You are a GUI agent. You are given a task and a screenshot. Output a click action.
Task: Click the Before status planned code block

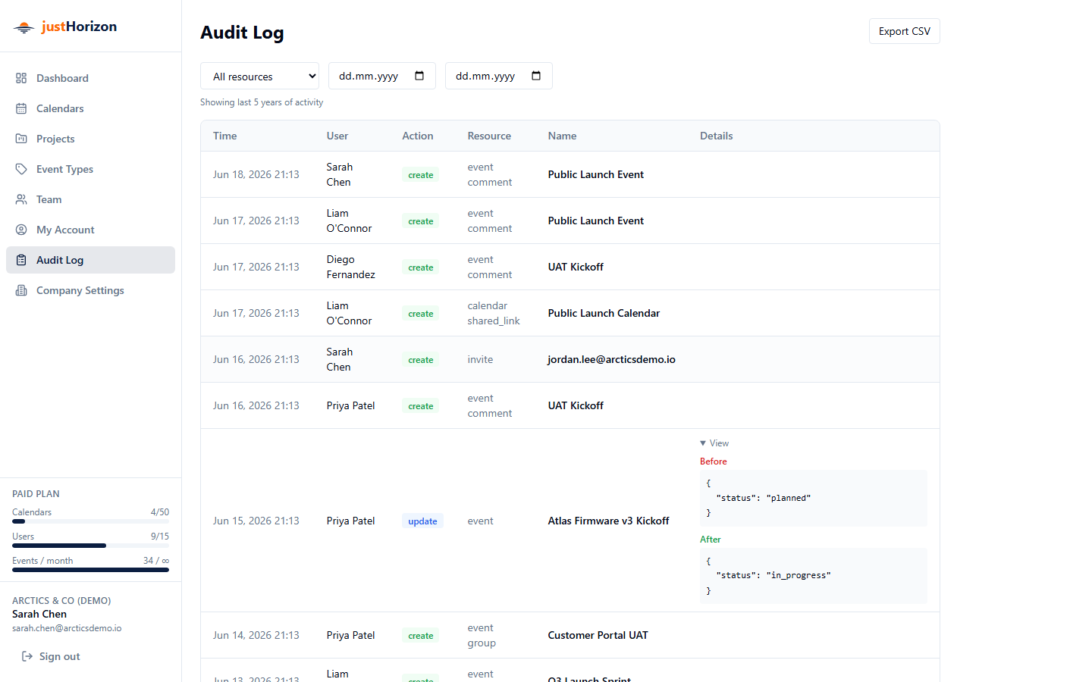point(813,498)
